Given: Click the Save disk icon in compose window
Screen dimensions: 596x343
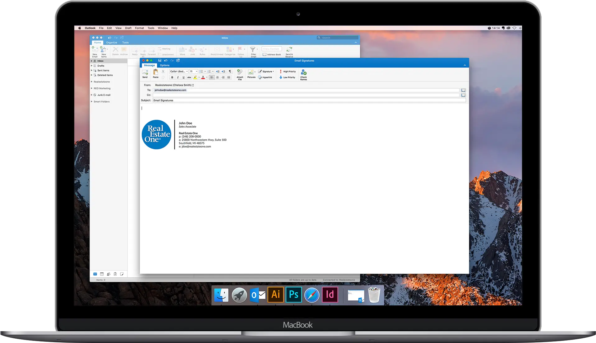Looking at the screenshot, I should (159, 60).
